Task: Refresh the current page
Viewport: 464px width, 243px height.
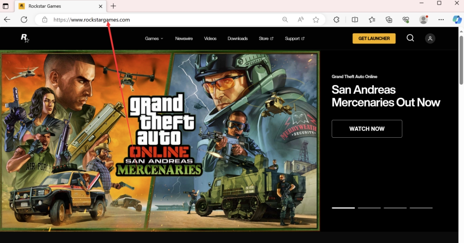Action: [x=24, y=20]
